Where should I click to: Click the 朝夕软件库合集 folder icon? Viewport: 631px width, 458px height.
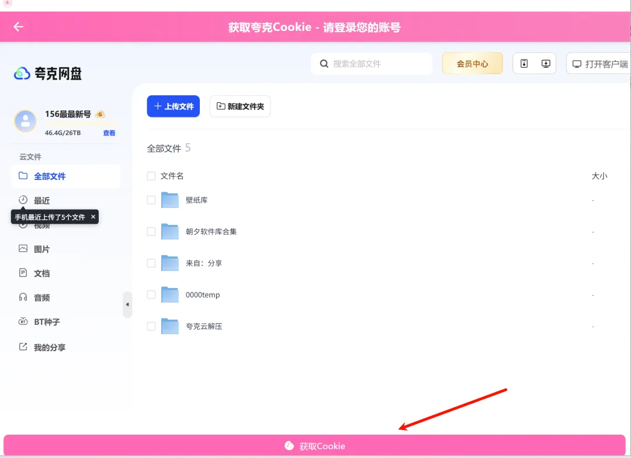click(x=170, y=231)
